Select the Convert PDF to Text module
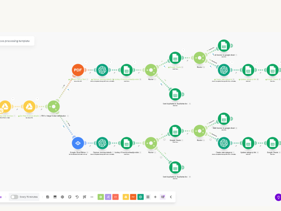 78,70
